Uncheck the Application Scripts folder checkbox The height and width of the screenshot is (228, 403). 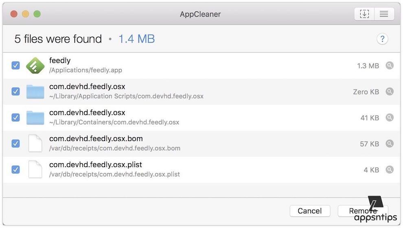point(15,92)
